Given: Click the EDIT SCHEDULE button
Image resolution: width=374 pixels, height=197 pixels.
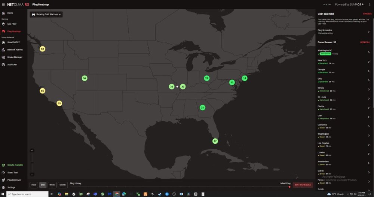Looking at the screenshot, I should click(x=303, y=185).
